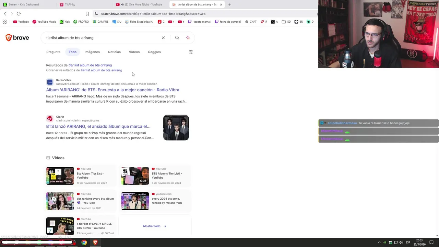Open Clarín 'BTS lanzó ARIRANG' result
The width and height of the screenshot is (439, 247).
98,126
